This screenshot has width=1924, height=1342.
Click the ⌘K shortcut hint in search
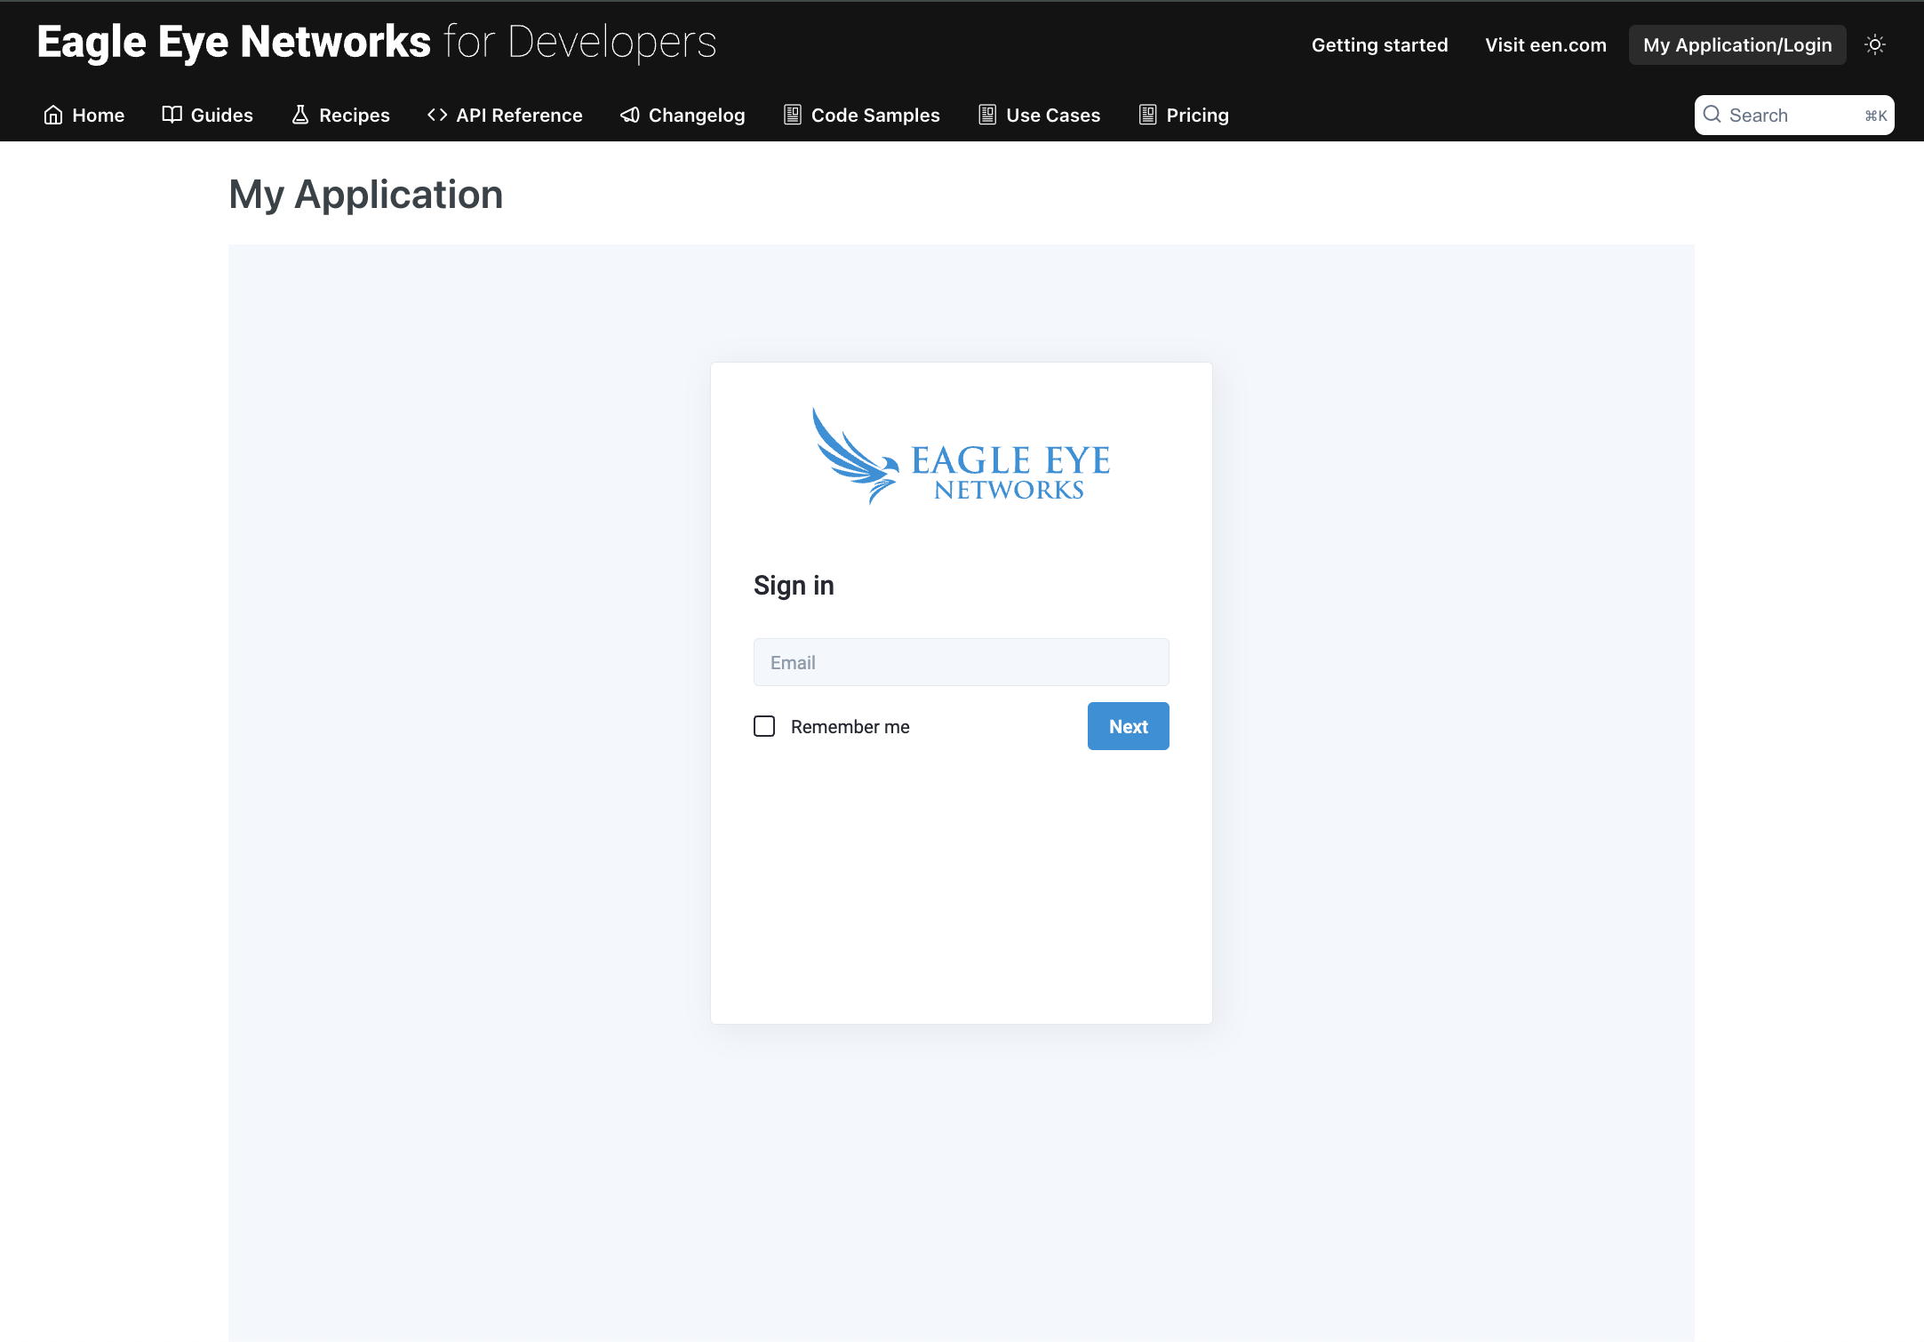[1875, 116]
